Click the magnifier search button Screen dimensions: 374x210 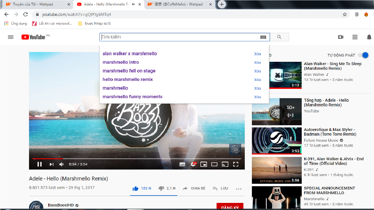click(279, 37)
